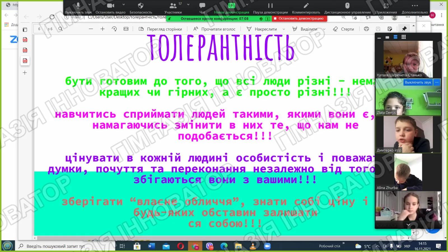448x252 pixels.
Task: Select active third PDF tab in sidebar
Action: 25,61
